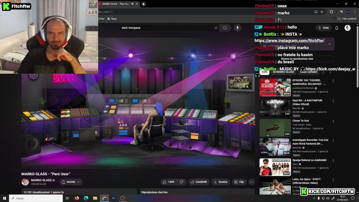Open Raul WS 4 ANOTIMPURI thumbnail

[x=275, y=107]
